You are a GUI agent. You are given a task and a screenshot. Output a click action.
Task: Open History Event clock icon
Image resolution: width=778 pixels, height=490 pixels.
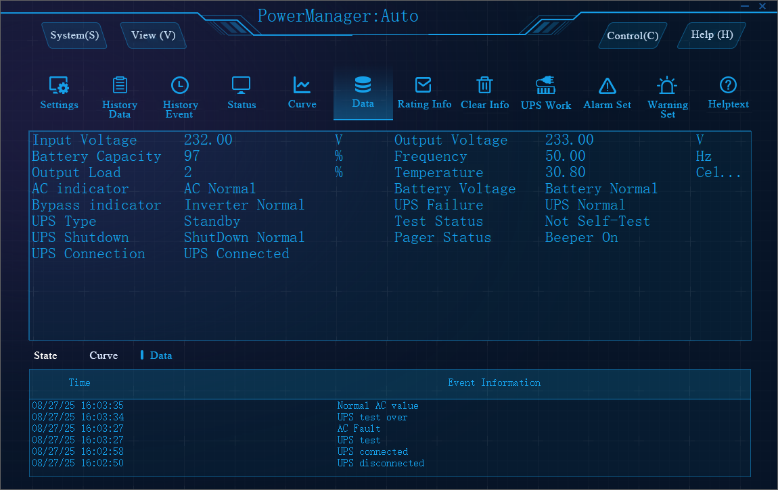(x=180, y=86)
